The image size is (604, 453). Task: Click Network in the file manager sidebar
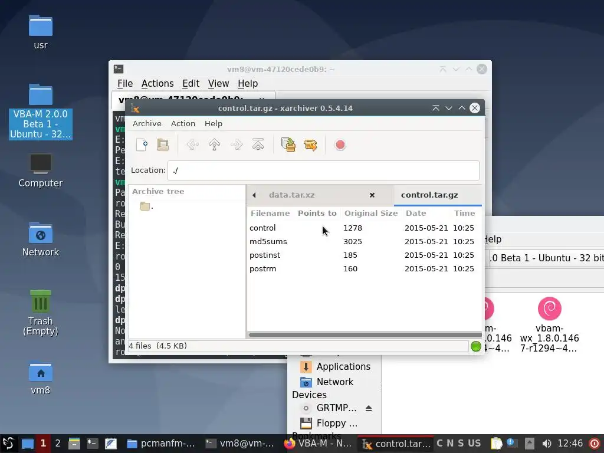pyautogui.click(x=327, y=382)
